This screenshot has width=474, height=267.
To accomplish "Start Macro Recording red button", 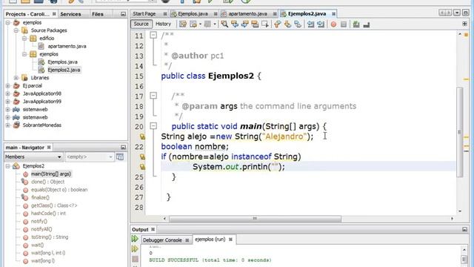I will click(333, 24).
